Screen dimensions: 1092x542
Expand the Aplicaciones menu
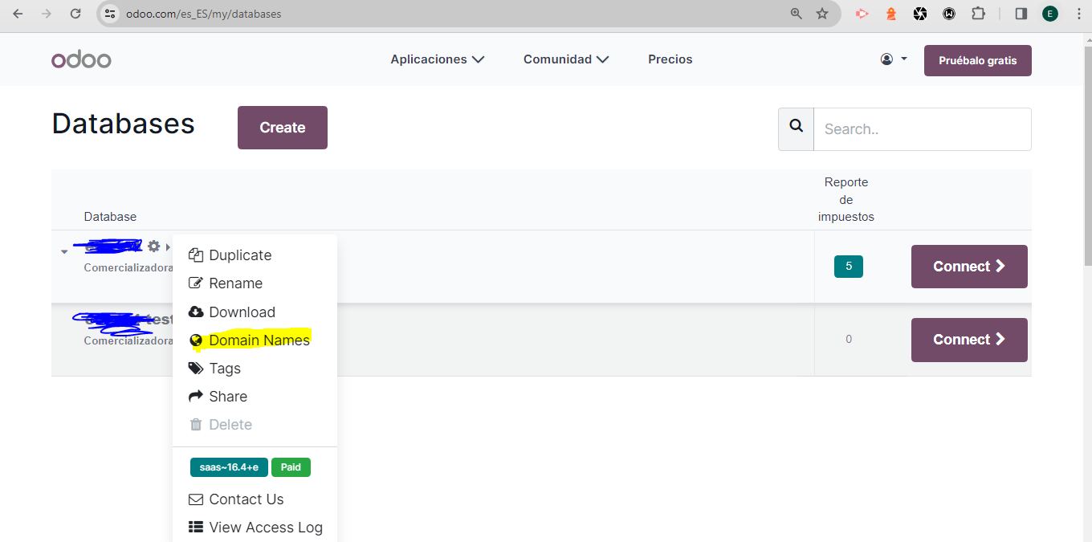click(438, 59)
